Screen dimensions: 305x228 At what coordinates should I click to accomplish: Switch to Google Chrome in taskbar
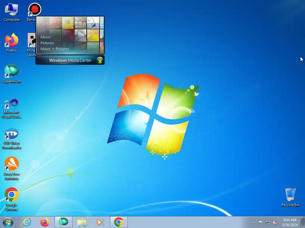119,222
